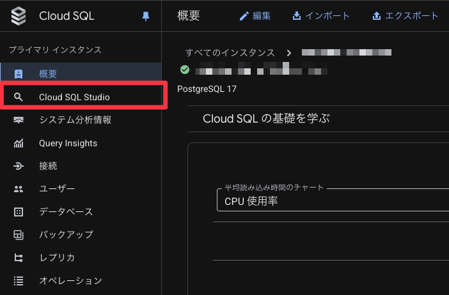Image resolution: width=449 pixels, height=295 pixels.
Task: Click the pin icon beside Cloud SQL
Action: 145,17
